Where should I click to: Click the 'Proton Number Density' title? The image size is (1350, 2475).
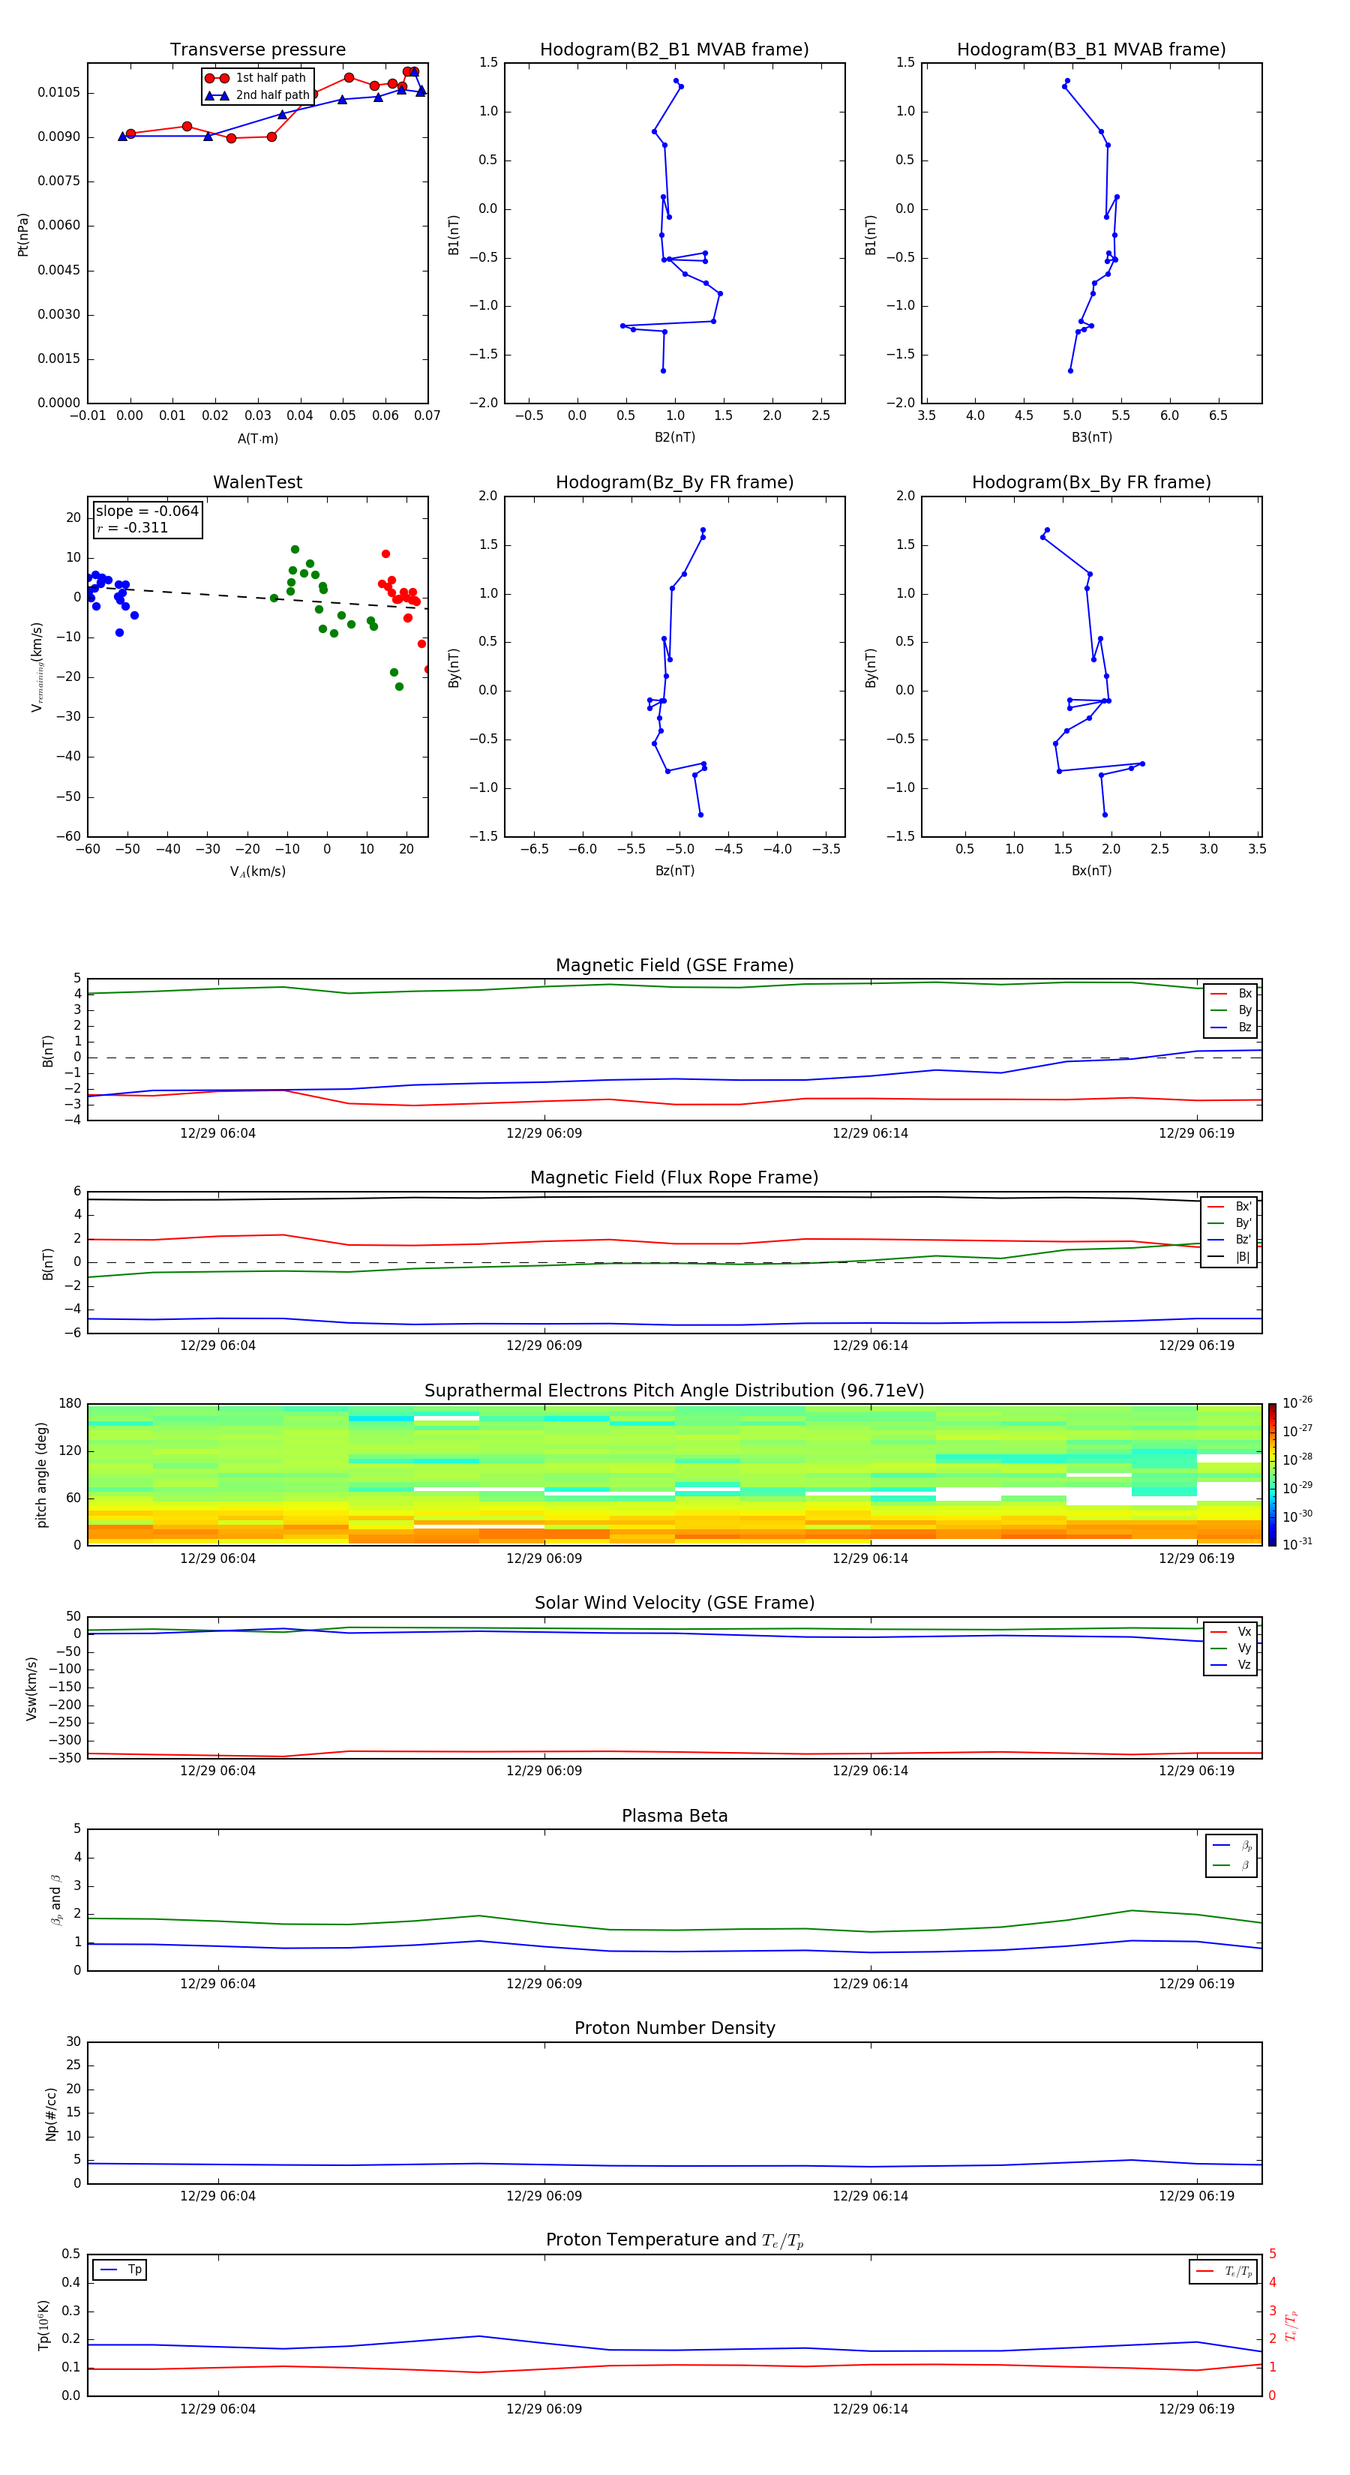674,2028
